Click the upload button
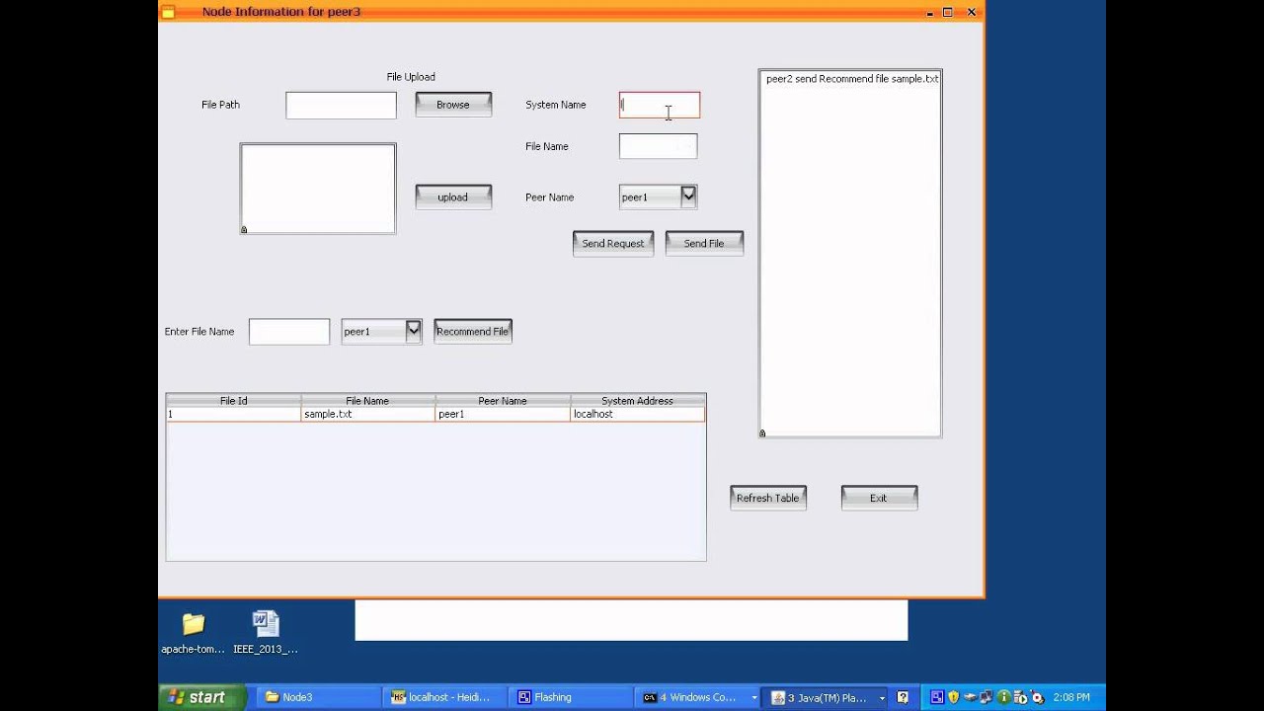This screenshot has height=711, width=1264. point(453,197)
